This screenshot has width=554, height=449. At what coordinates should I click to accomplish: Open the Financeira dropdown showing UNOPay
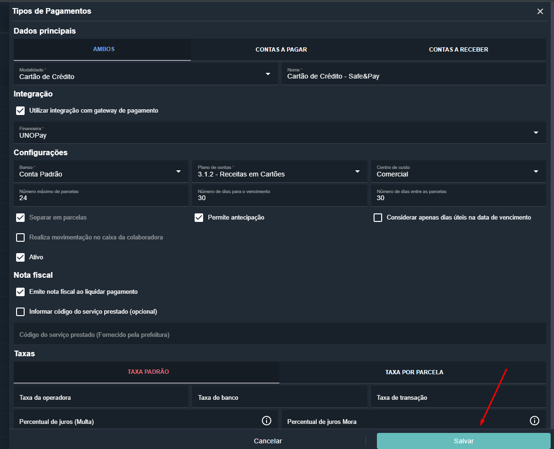click(279, 133)
